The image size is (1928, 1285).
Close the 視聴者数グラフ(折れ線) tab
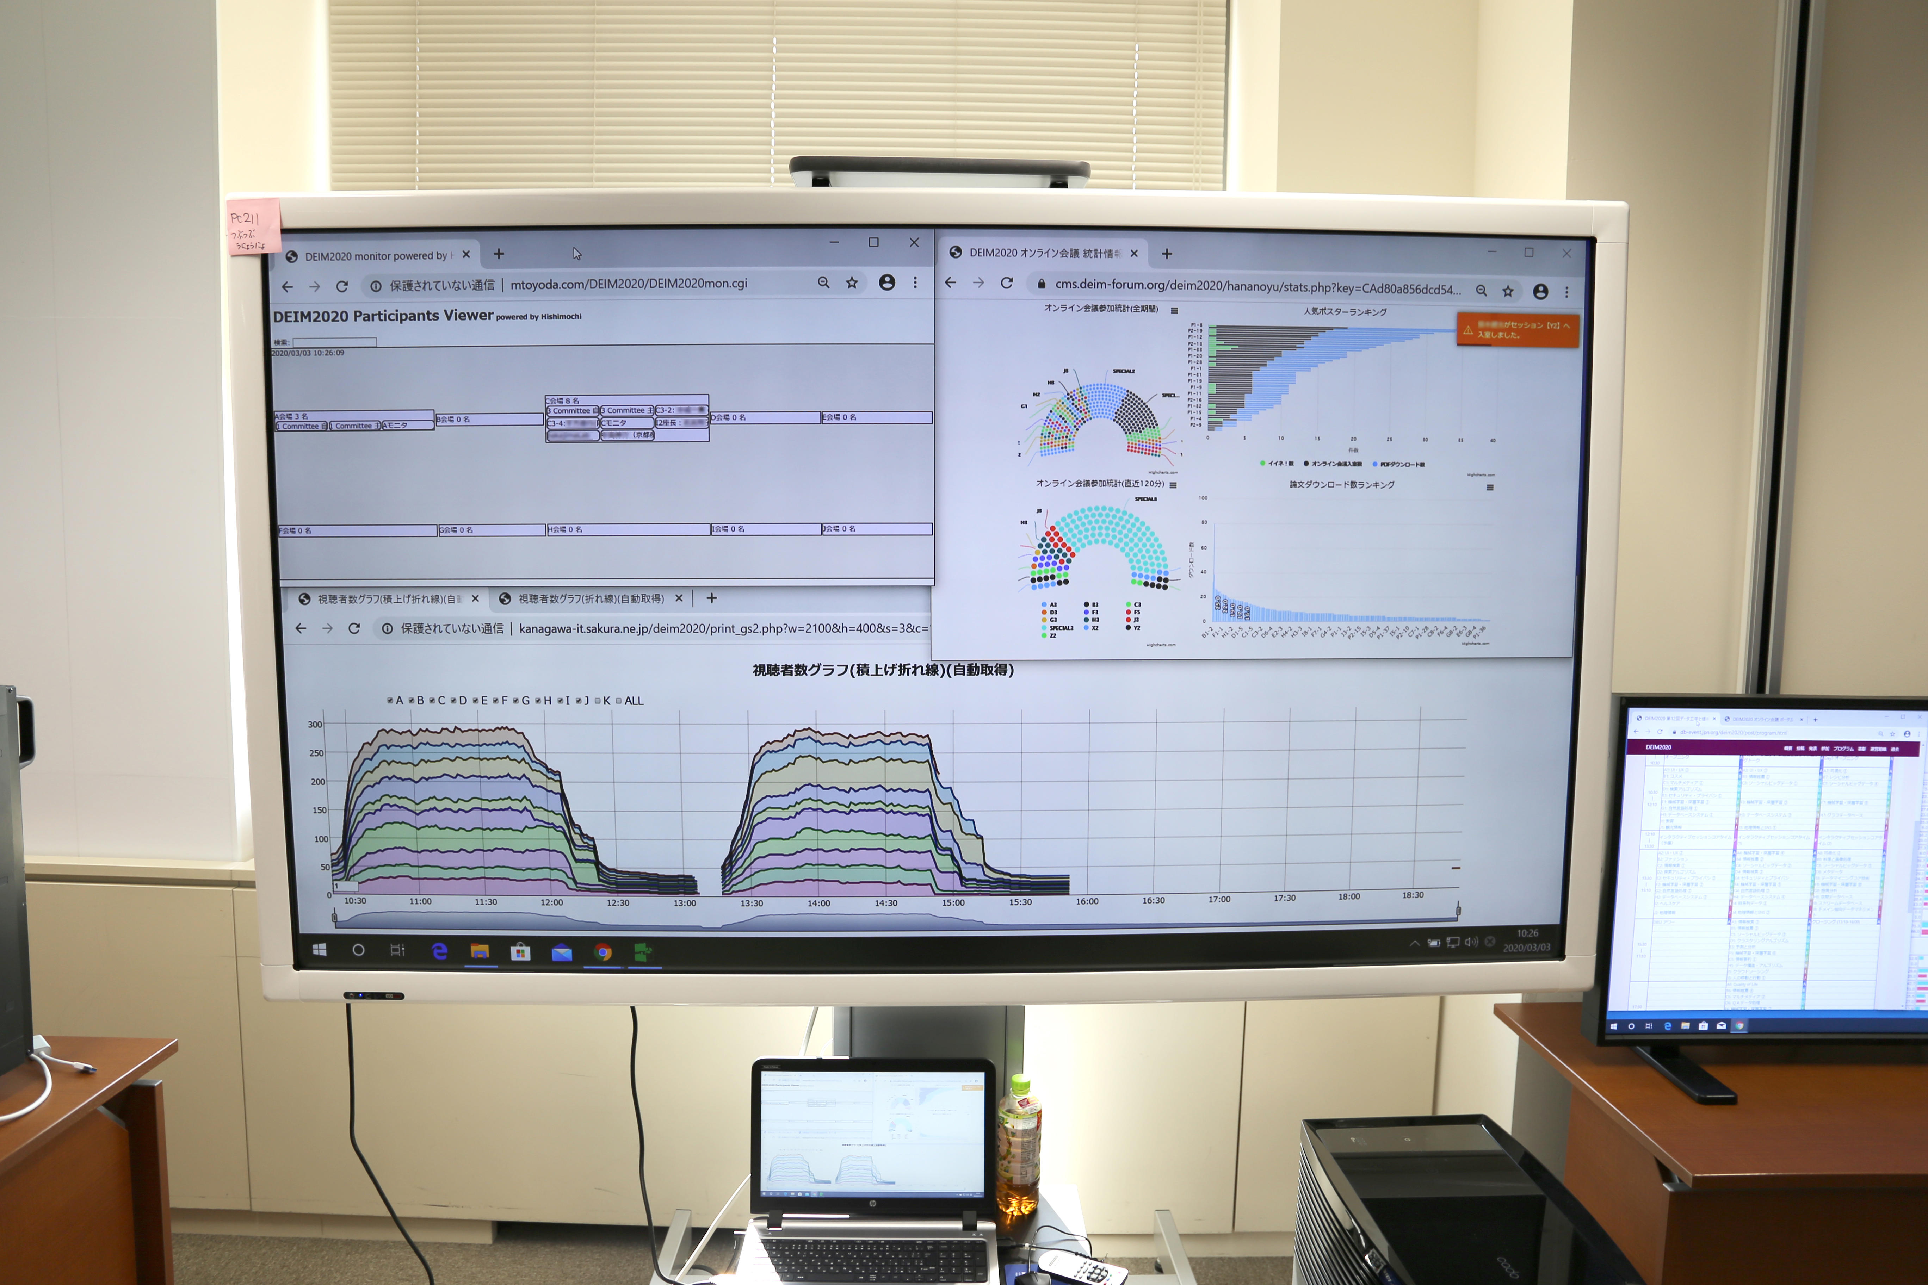(679, 598)
